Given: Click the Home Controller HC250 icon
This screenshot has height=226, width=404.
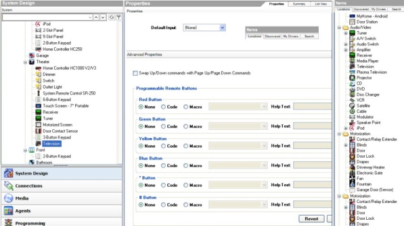Looking at the screenshot, I should point(38,49).
